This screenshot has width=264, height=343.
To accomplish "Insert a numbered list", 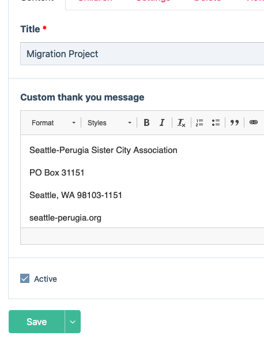I will 199,122.
